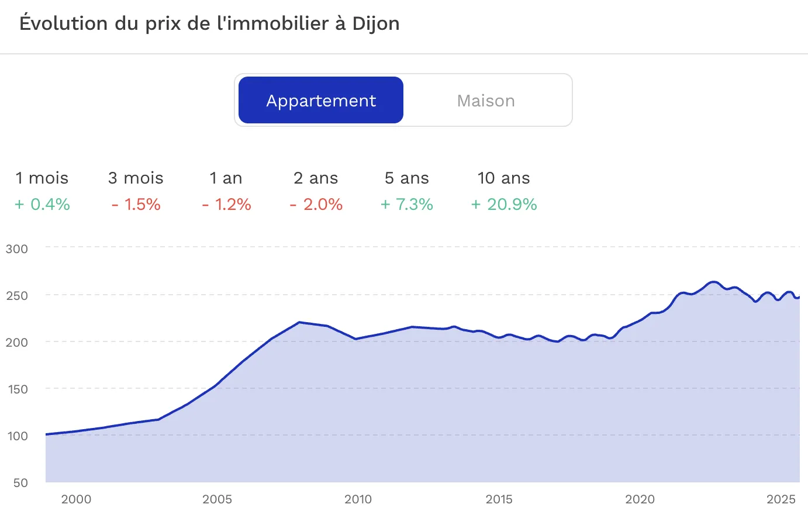Click the chart title "Évolution du prix de l'immobilier à Dijon"
The height and width of the screenshot is (518, 808).
(210, 23)
